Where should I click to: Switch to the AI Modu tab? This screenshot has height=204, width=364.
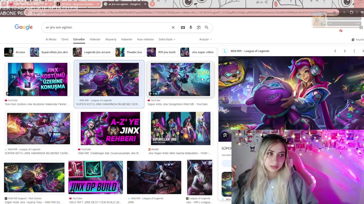coord(51,39)
